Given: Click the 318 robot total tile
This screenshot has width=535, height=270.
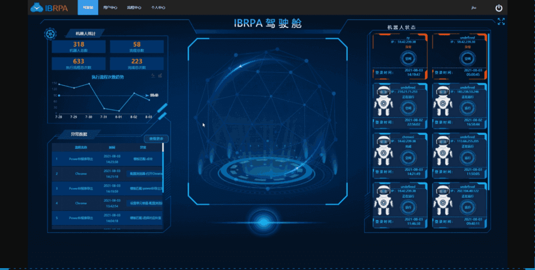Looking at the screenshot, I should pos(78,47).
